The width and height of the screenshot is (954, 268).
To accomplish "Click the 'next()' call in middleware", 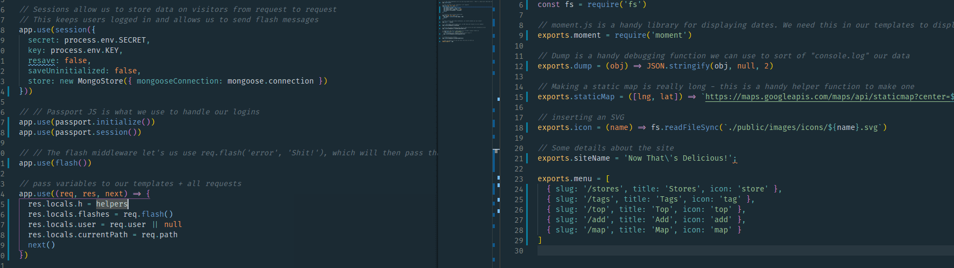I will [42, 245].
